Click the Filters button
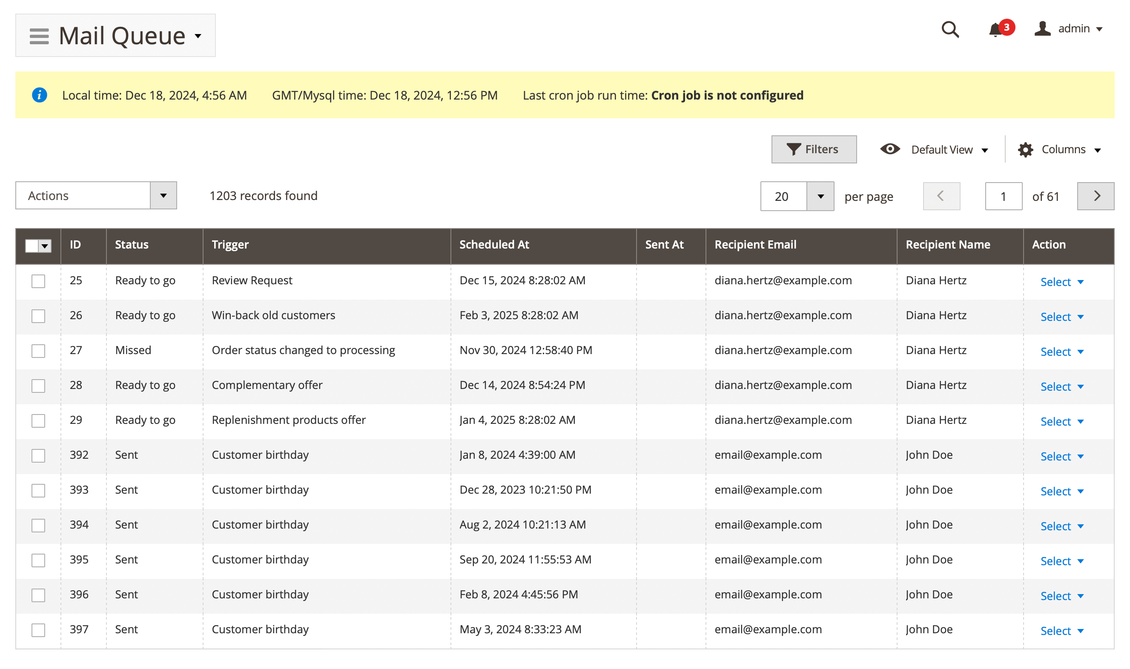The height and width of the screenshot is (669, 1130). [814, 149]
